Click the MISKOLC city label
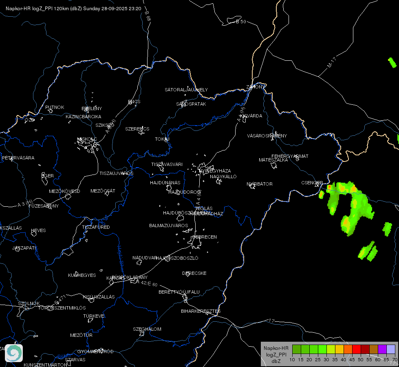Image resolution: width=399 pixels, height=367 pixels. 87,139
